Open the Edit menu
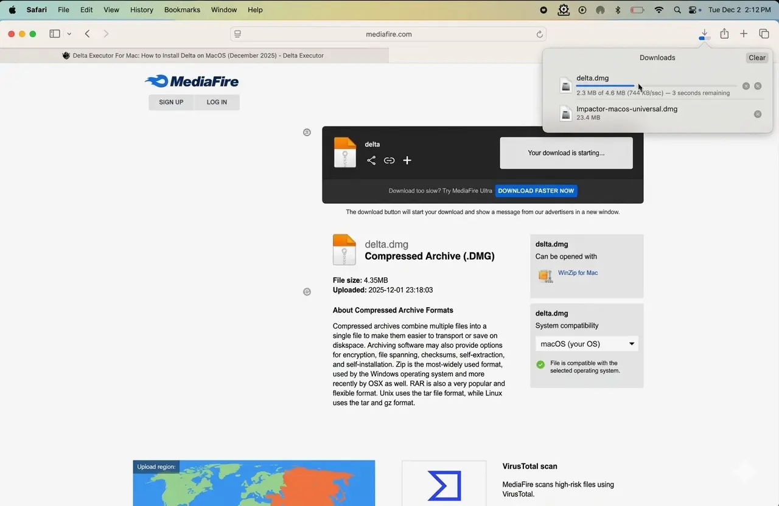The image size is (779, 506). point(87,10)
